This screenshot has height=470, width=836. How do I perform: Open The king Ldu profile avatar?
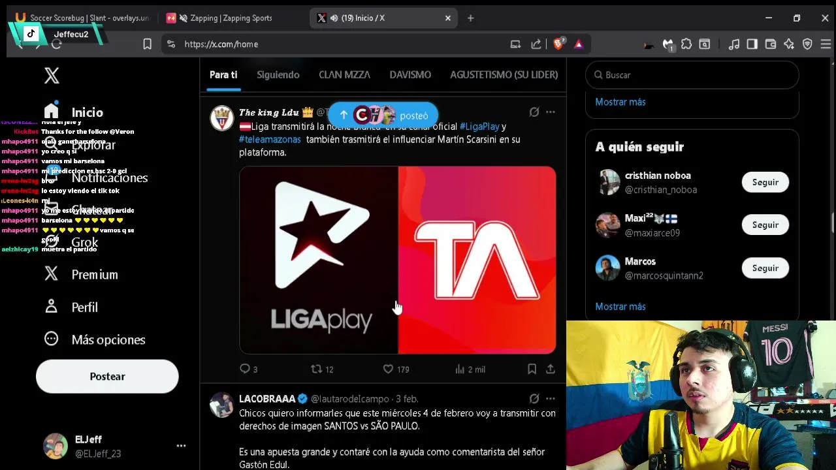[222, 118]
